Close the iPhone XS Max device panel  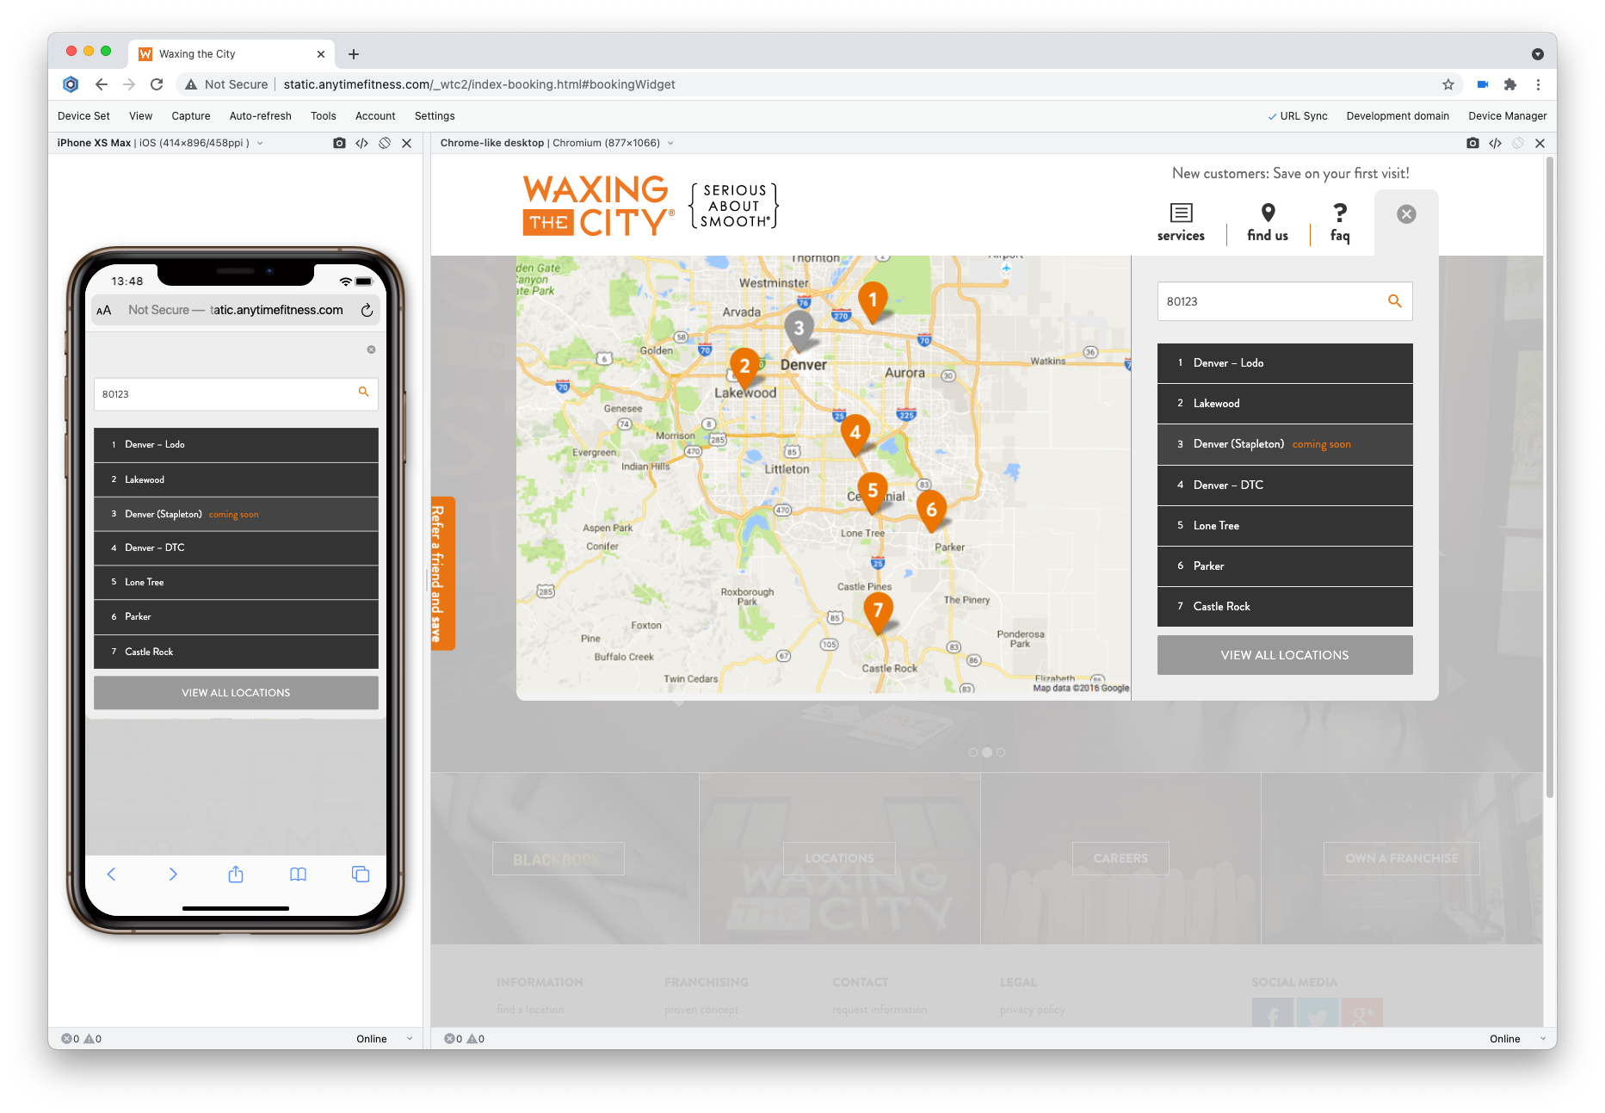[407, 143]
